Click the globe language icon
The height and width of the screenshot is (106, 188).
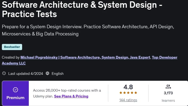click(47, 73)
